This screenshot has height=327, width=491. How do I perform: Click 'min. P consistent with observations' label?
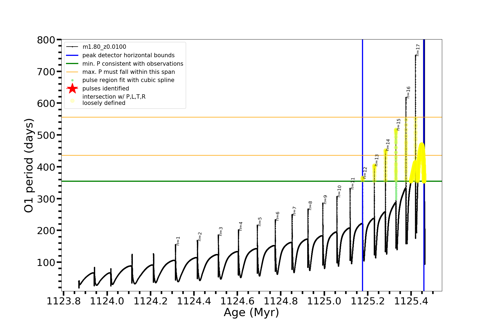coord(133,64)
